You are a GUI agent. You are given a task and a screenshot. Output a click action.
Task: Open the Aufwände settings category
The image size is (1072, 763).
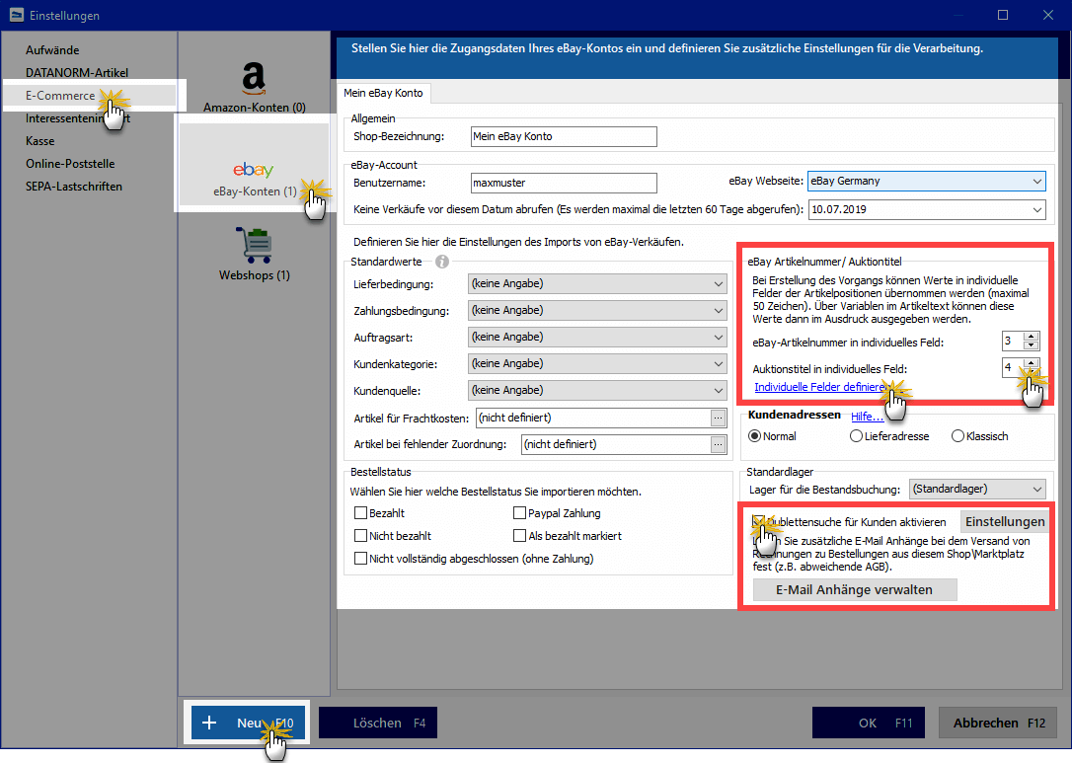click(x=52, y=50)
